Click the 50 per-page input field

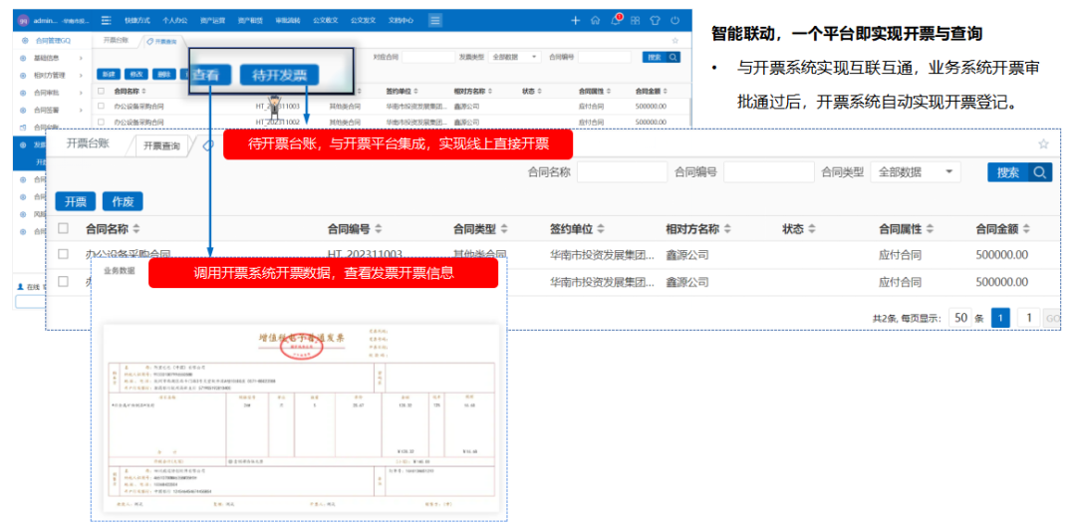(x=960, y=318)
